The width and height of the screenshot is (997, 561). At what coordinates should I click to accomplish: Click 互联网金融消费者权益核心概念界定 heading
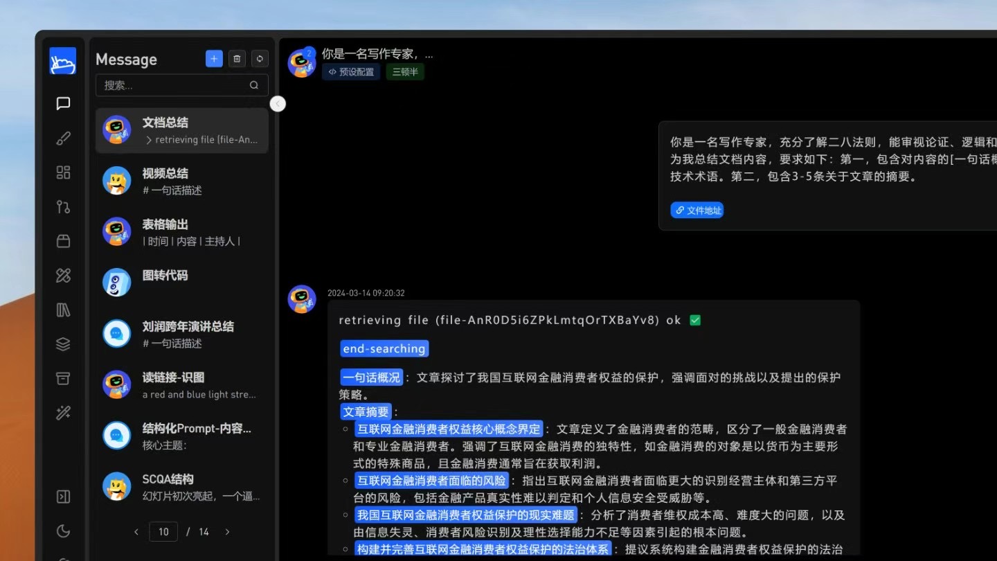point(449,429)
